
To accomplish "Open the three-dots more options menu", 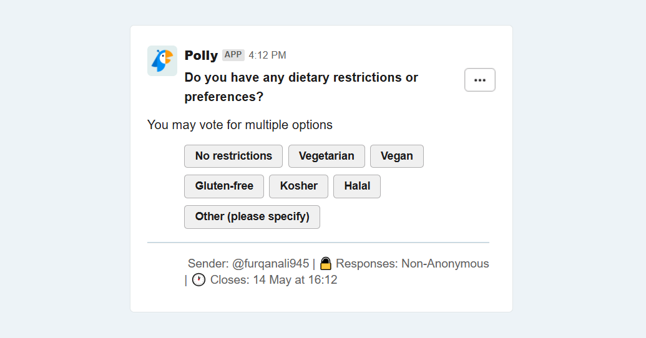I will tap(479, 80).
